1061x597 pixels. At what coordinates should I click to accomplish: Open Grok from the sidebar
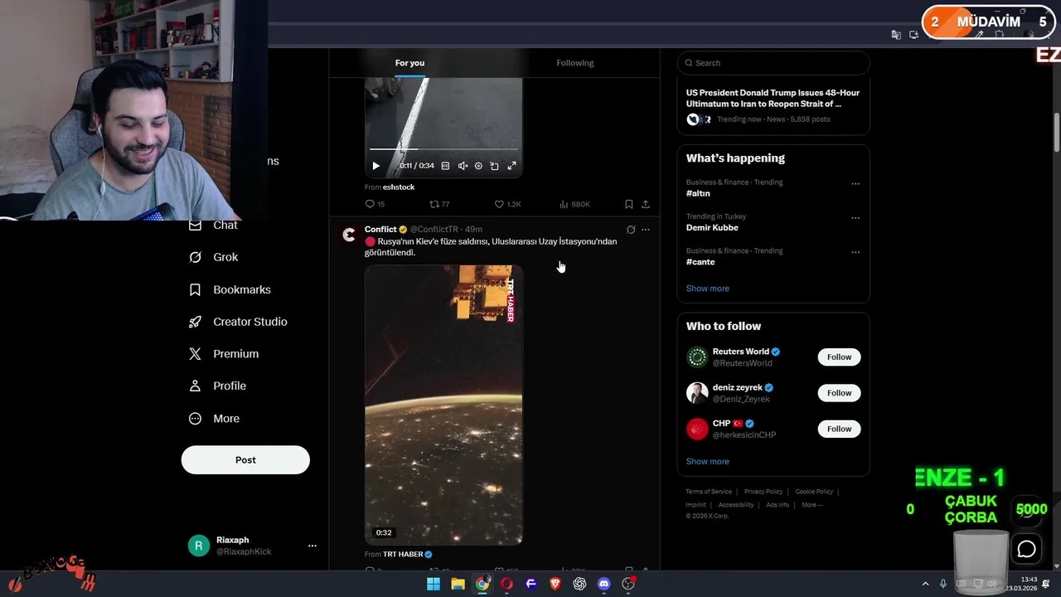point(214,257)
